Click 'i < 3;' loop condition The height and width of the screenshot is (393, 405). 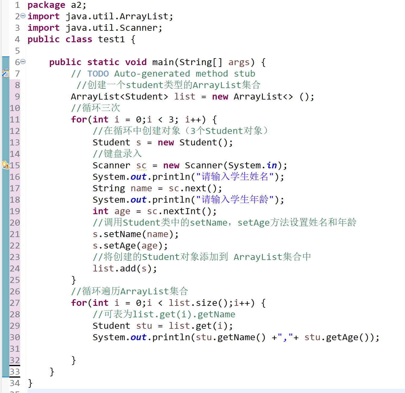coord(163,119)
